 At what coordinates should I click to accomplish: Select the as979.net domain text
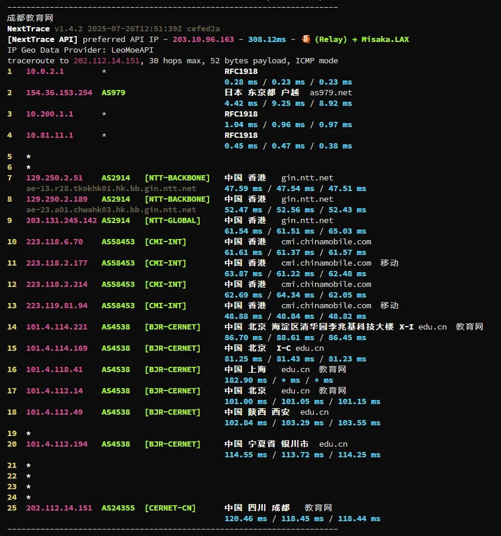pyautogui.click(x=331, y=93)
